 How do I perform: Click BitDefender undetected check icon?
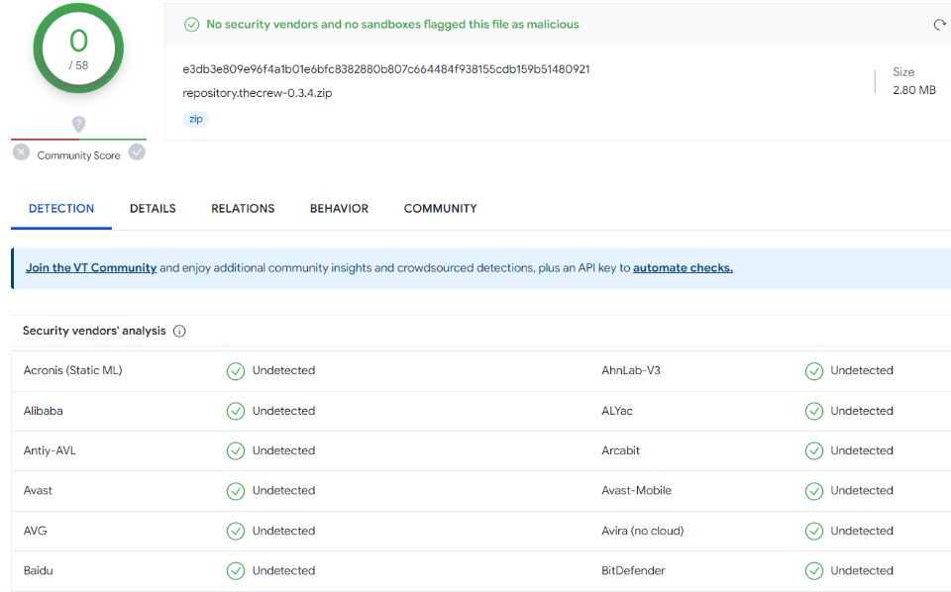(x=814, y=571)
